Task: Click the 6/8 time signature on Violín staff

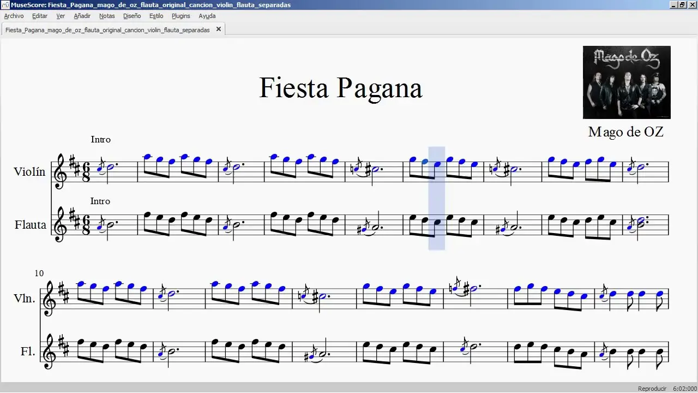Action: [x=86, y=172]
